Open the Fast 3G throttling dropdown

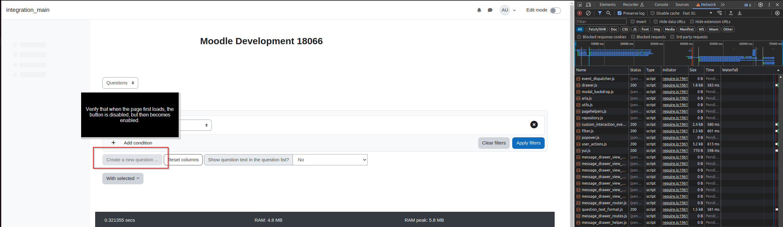697,13
